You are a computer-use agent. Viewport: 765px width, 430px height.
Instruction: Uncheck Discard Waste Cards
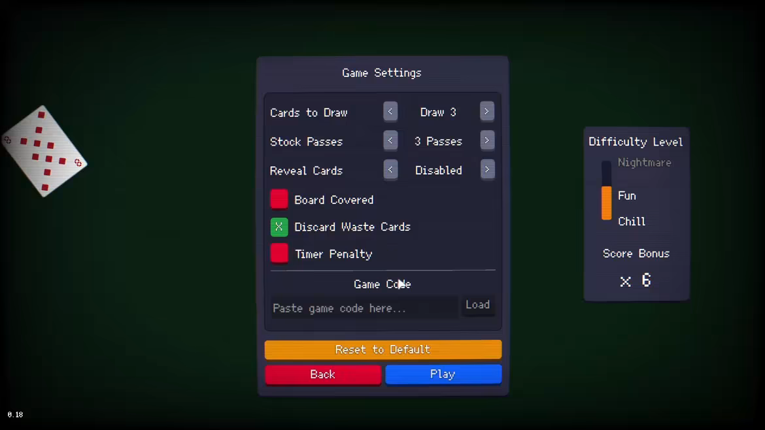click(x=279, y=227)
